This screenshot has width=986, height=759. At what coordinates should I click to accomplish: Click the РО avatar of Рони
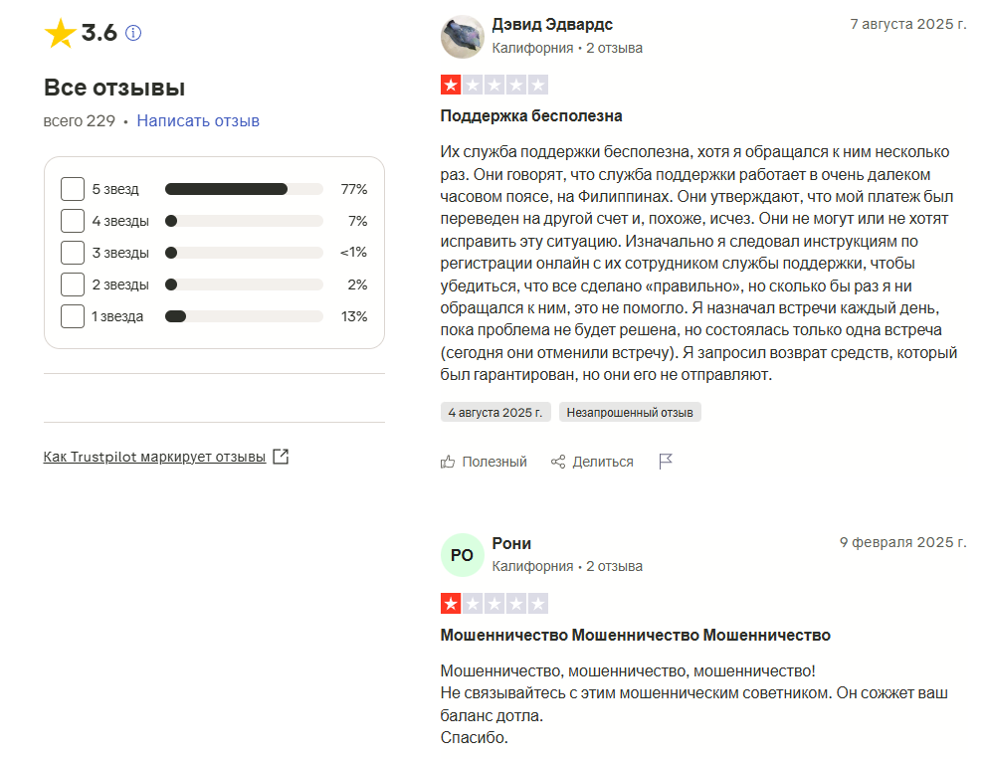462,555
